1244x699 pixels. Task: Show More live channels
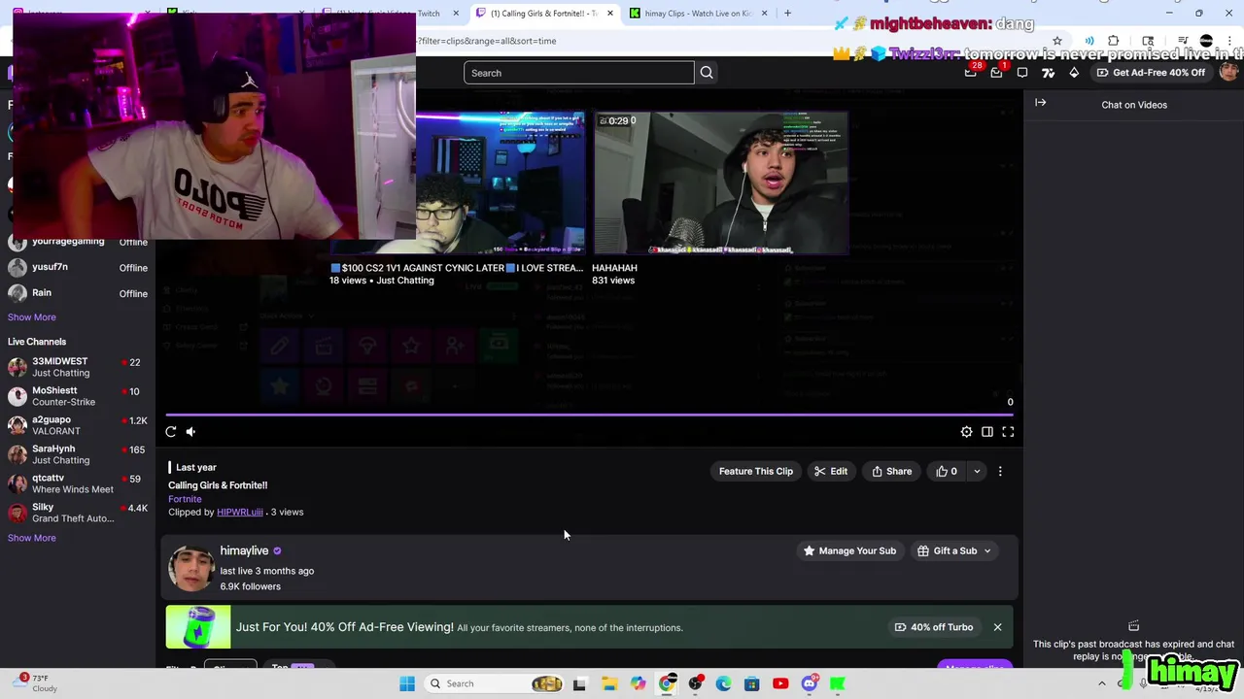tap(32, 538)
